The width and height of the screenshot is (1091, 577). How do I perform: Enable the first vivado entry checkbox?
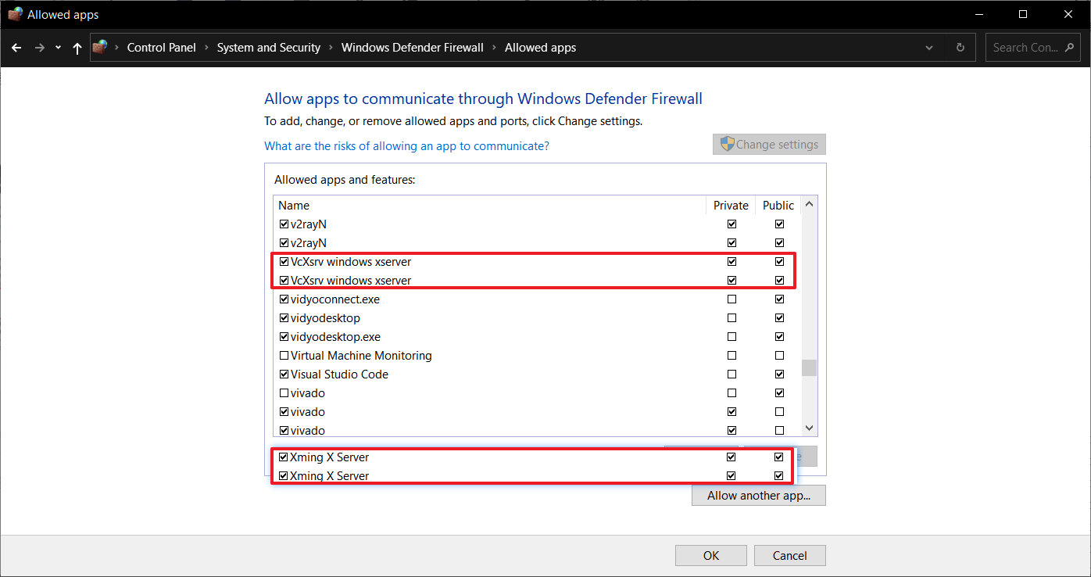coord(284,392)
